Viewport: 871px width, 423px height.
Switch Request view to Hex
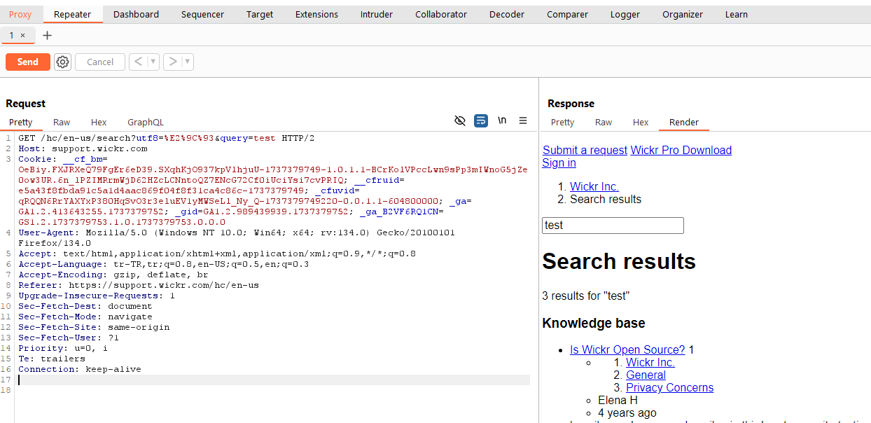[x=99, y=122]
